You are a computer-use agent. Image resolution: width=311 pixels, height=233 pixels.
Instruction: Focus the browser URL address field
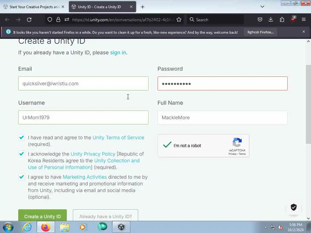[x=122, y=20]
